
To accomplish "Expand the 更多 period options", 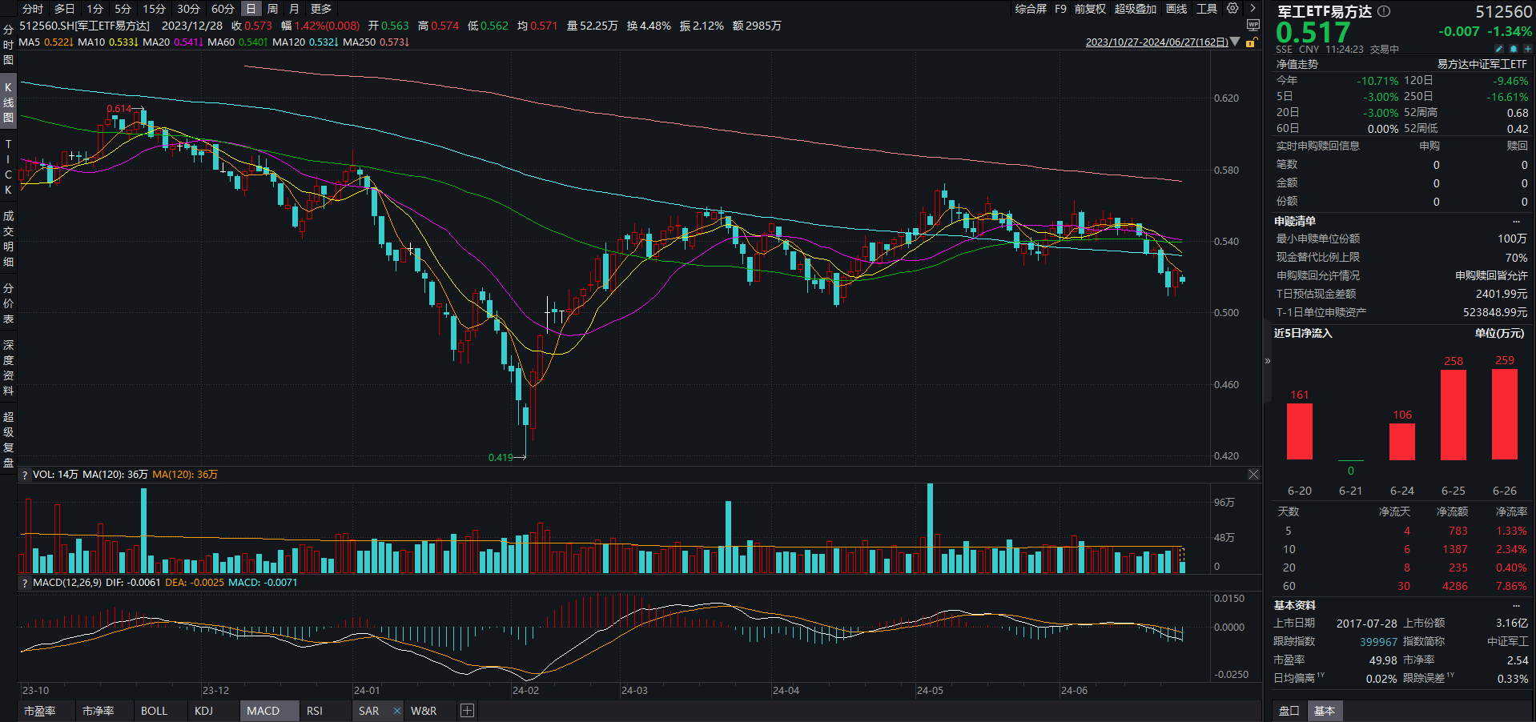I will pos(321,9).
